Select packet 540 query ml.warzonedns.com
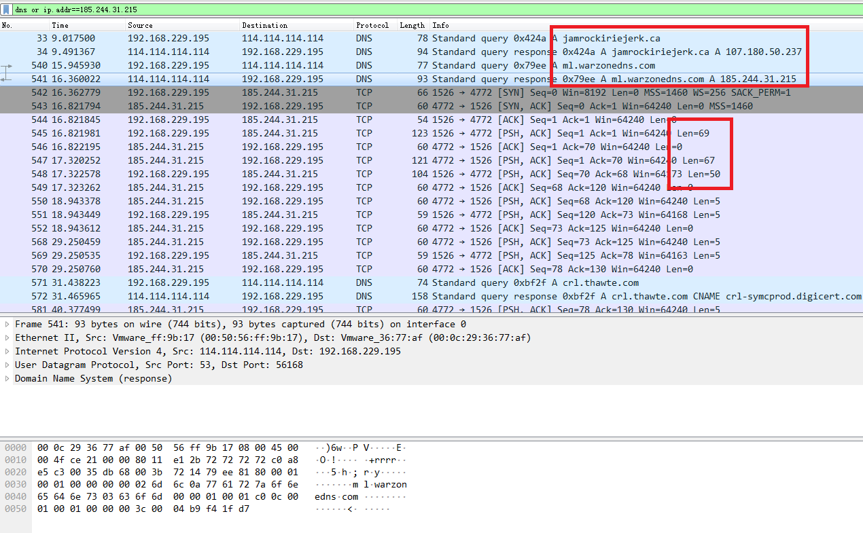Screen dimensions: 863x533 pos(431,65)
